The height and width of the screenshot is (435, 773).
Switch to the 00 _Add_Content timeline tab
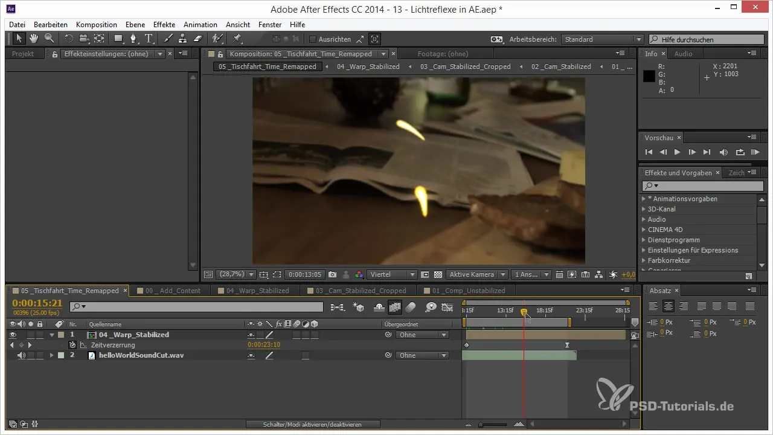click(x=173, y=291)
